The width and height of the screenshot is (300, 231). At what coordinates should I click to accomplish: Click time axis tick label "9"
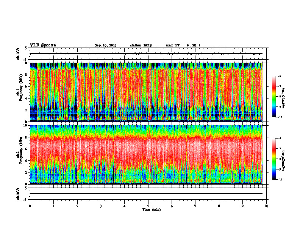[242, 206]
